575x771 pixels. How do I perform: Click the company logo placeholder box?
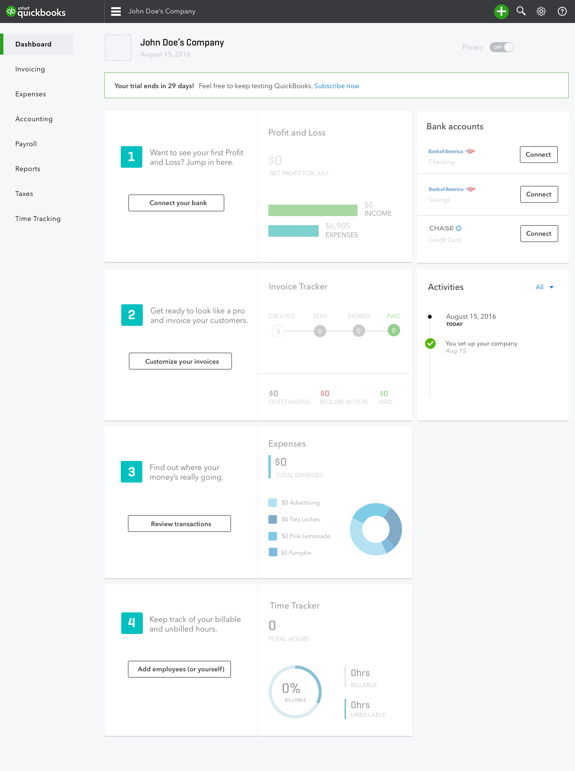pos(118,47)
